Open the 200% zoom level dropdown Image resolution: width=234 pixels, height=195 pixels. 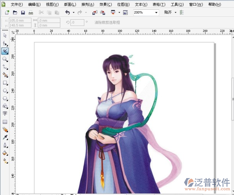pyautogui.click(x=157, y=13)
